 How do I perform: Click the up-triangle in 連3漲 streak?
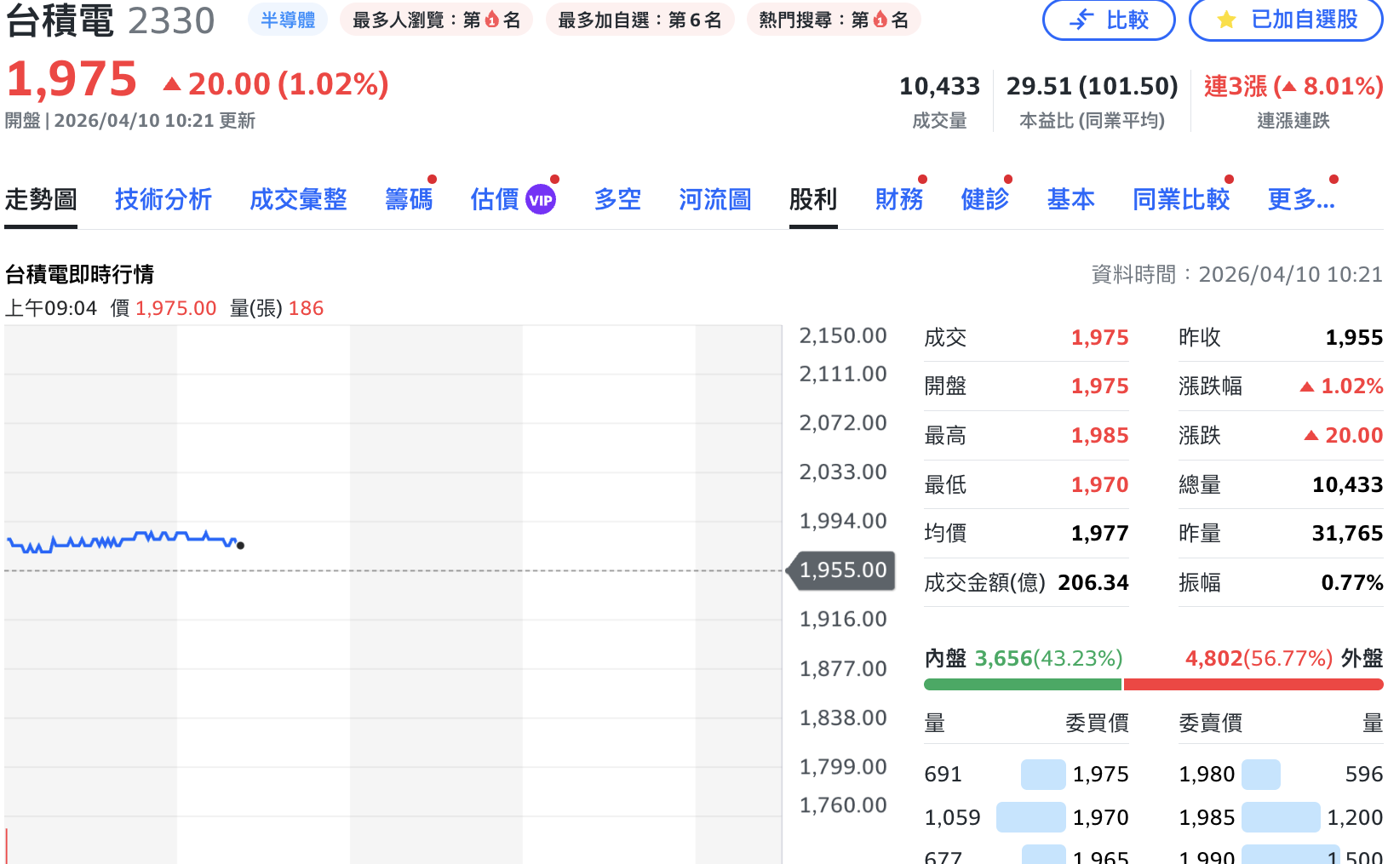[1289, 87]
